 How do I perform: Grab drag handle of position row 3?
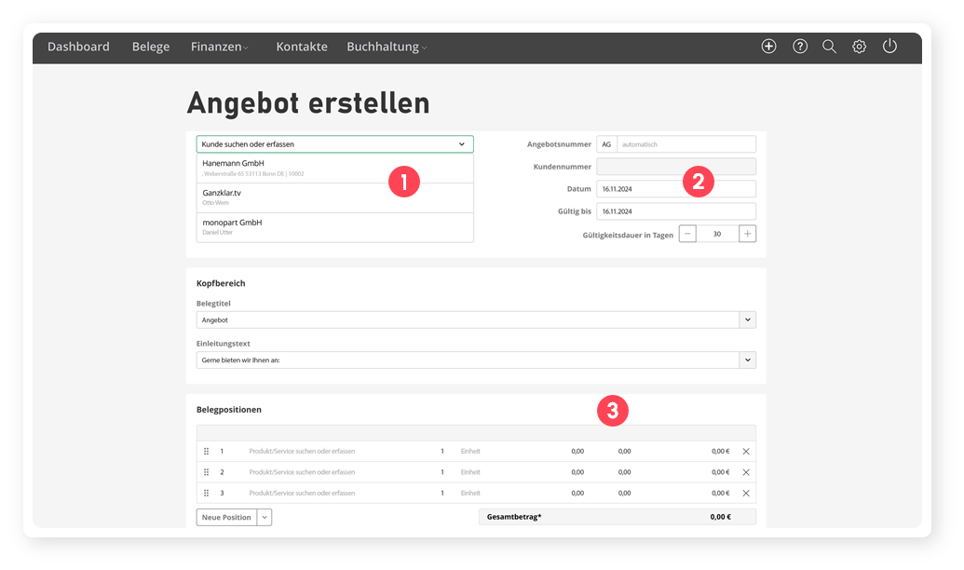207,493
